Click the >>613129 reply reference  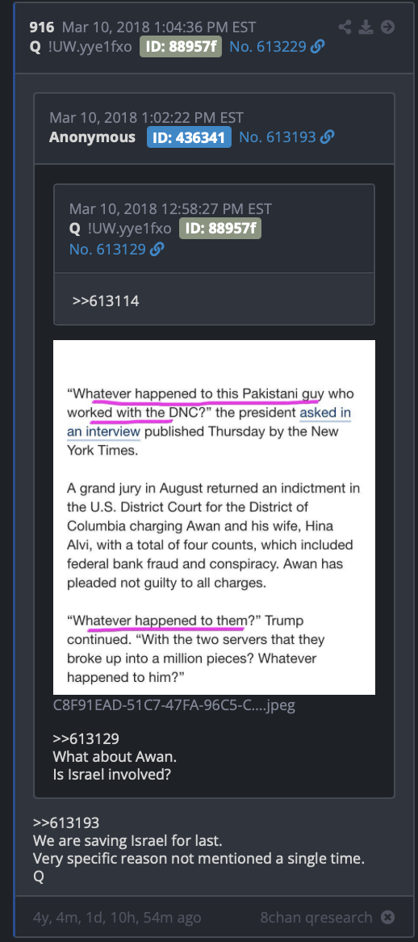(x=86, y=737)
